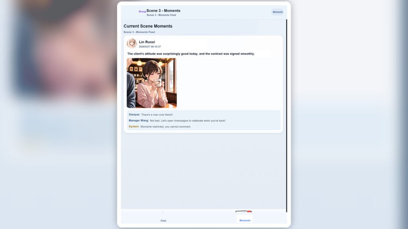Screen dimensions: 408x229
Task: Click the red notification badge above Moments
Action: point(249,212)
